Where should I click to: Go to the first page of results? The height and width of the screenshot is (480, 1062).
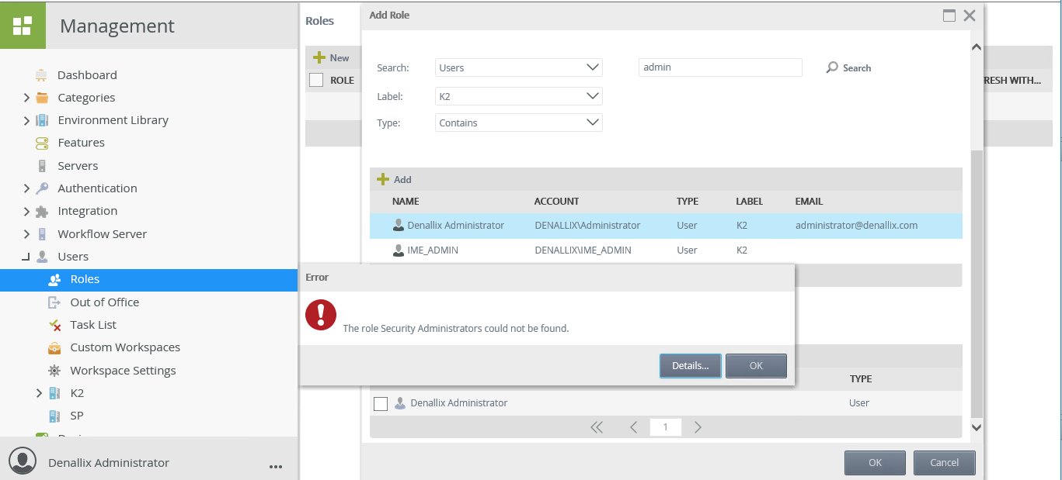[597, 426]
